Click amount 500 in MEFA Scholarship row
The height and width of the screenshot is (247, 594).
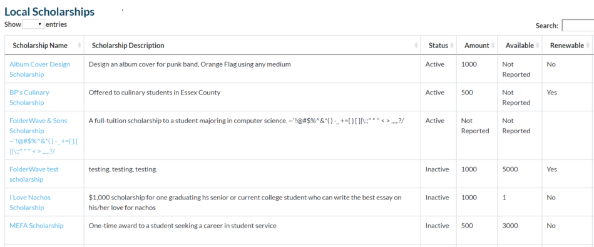point(467,226)
